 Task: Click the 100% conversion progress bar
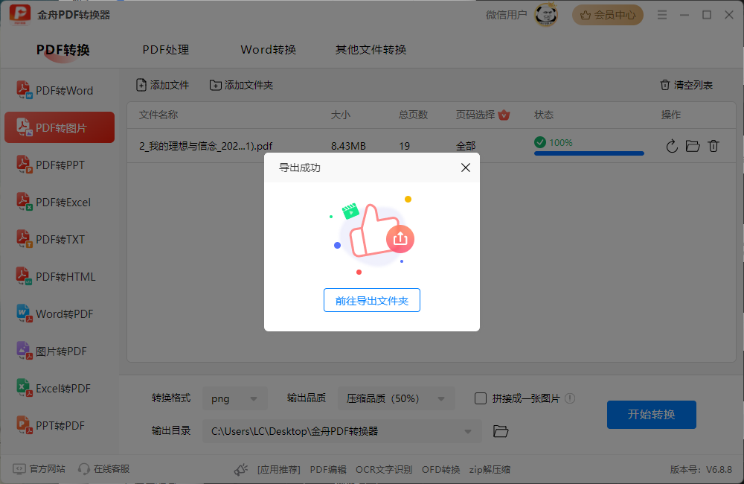pyautogui.click(x=589, y=152)
